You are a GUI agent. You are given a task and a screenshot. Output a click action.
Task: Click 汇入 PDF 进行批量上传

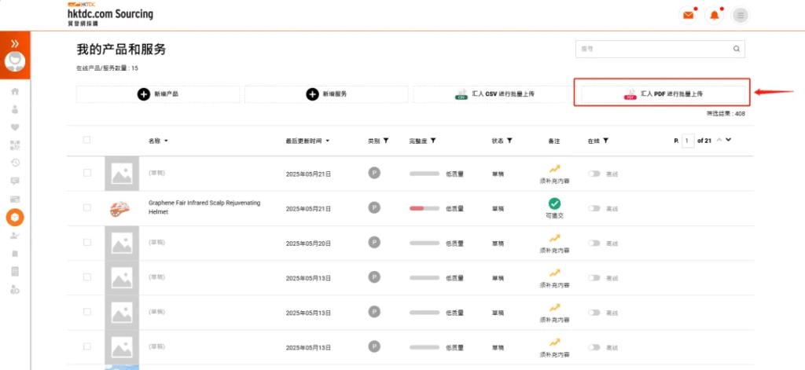tap(663, 94)
